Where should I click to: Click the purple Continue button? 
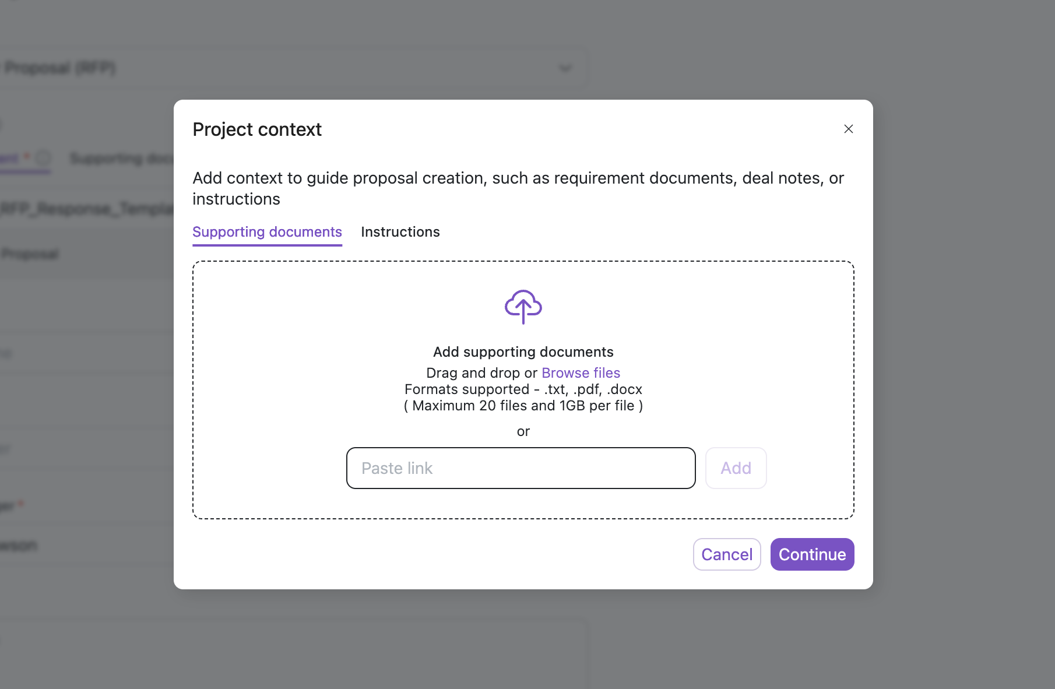pos(812,554)
